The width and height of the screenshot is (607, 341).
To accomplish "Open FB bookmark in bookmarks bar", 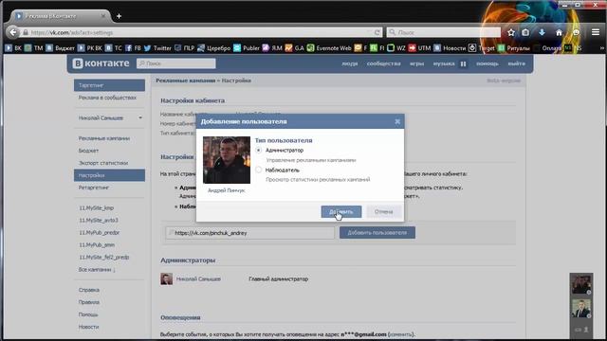I will pyautogui.click(x=133, y=48).
